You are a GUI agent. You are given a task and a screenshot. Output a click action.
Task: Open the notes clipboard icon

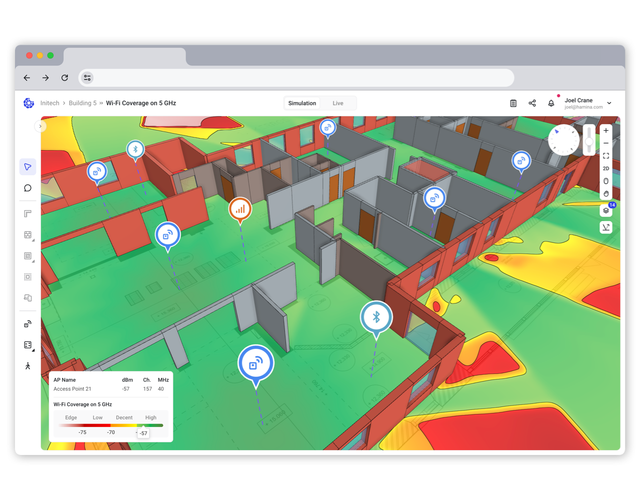513,102
